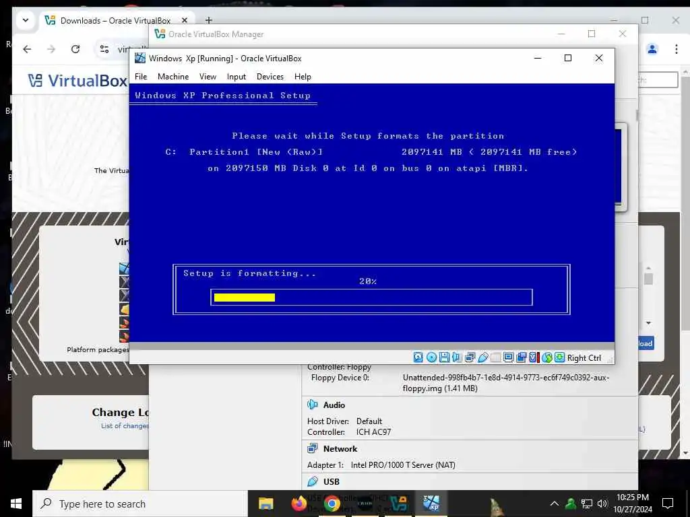Click the display monitor icon in VM status bar
The width and height of the screenshot is (690, 517).
(508, 357)
